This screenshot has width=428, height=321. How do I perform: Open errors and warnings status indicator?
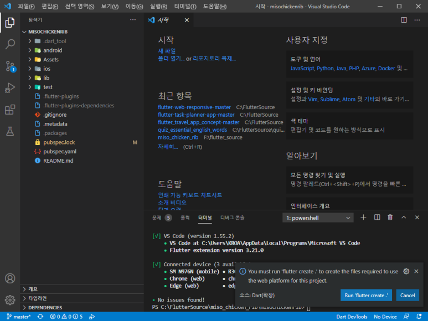(66, 317)
